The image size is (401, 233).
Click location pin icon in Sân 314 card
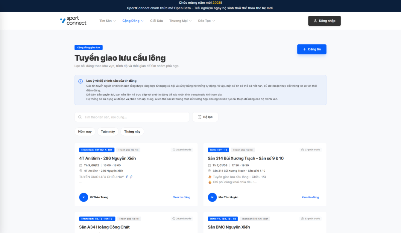click(209, 171)
